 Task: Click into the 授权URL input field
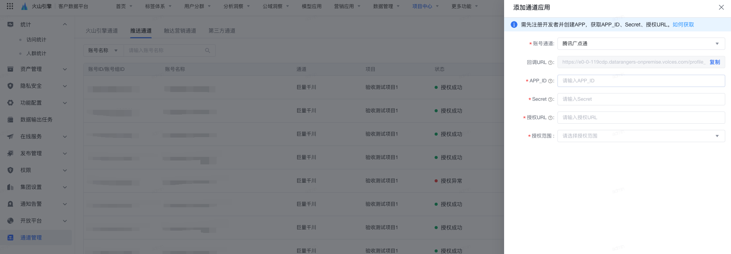point(641,118)
